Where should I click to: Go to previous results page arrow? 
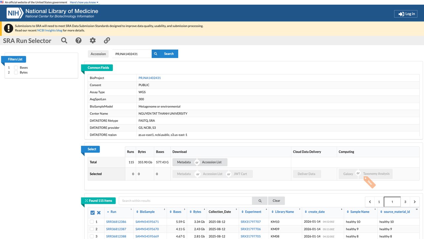pyautogui.click(x=370, y=202)
